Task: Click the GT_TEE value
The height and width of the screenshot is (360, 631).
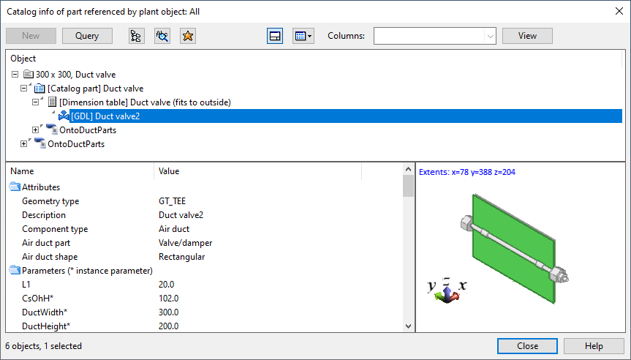Action: [173, 201]
